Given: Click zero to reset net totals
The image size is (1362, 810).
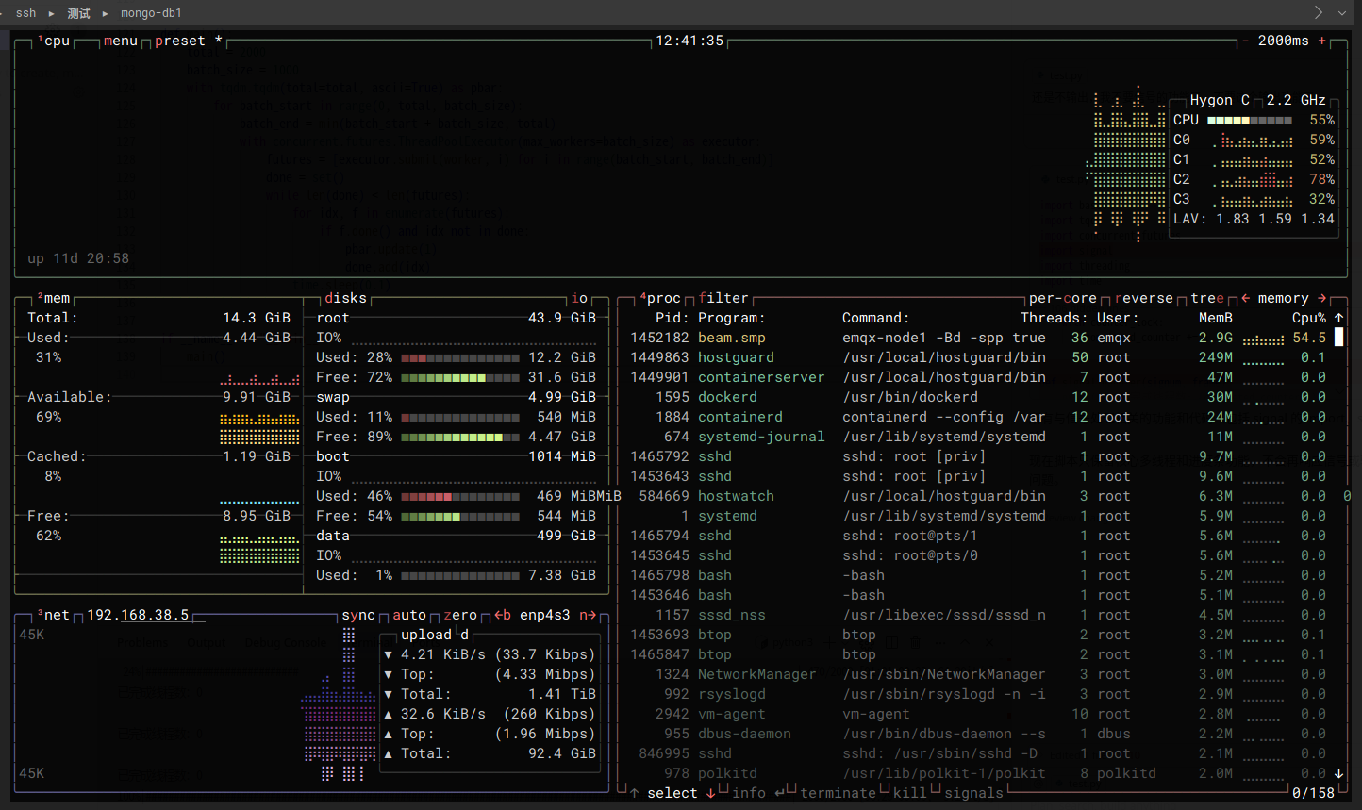Looking at the screenshot, I should (x=460, y=615).
